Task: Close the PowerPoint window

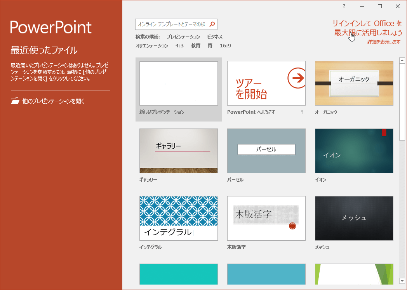Action: pyautogui.click(x=397, y=6)
